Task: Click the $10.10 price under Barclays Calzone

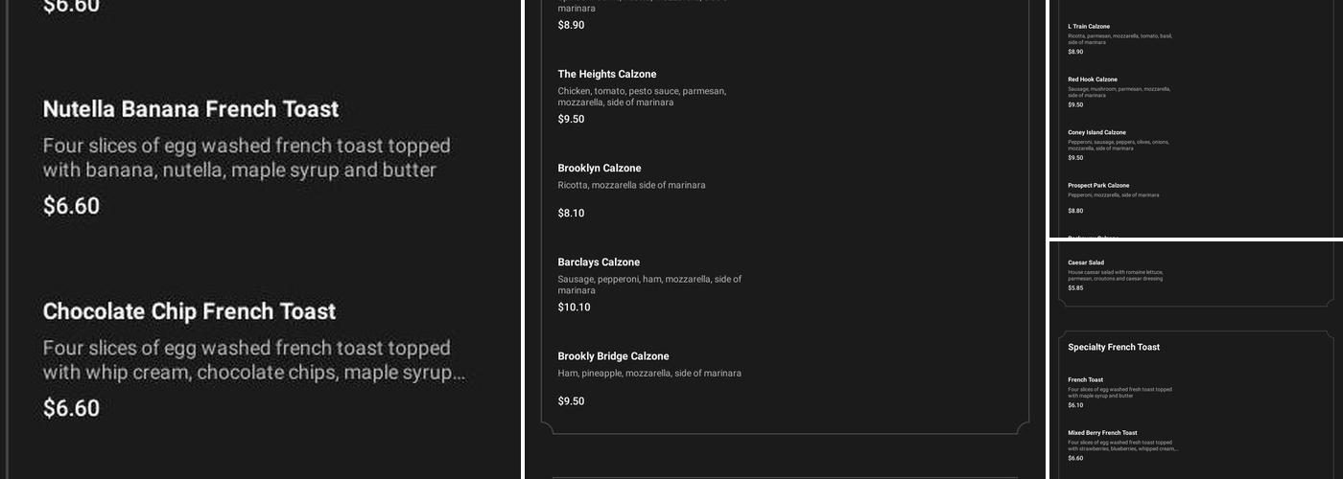Action: click(574, 308)
